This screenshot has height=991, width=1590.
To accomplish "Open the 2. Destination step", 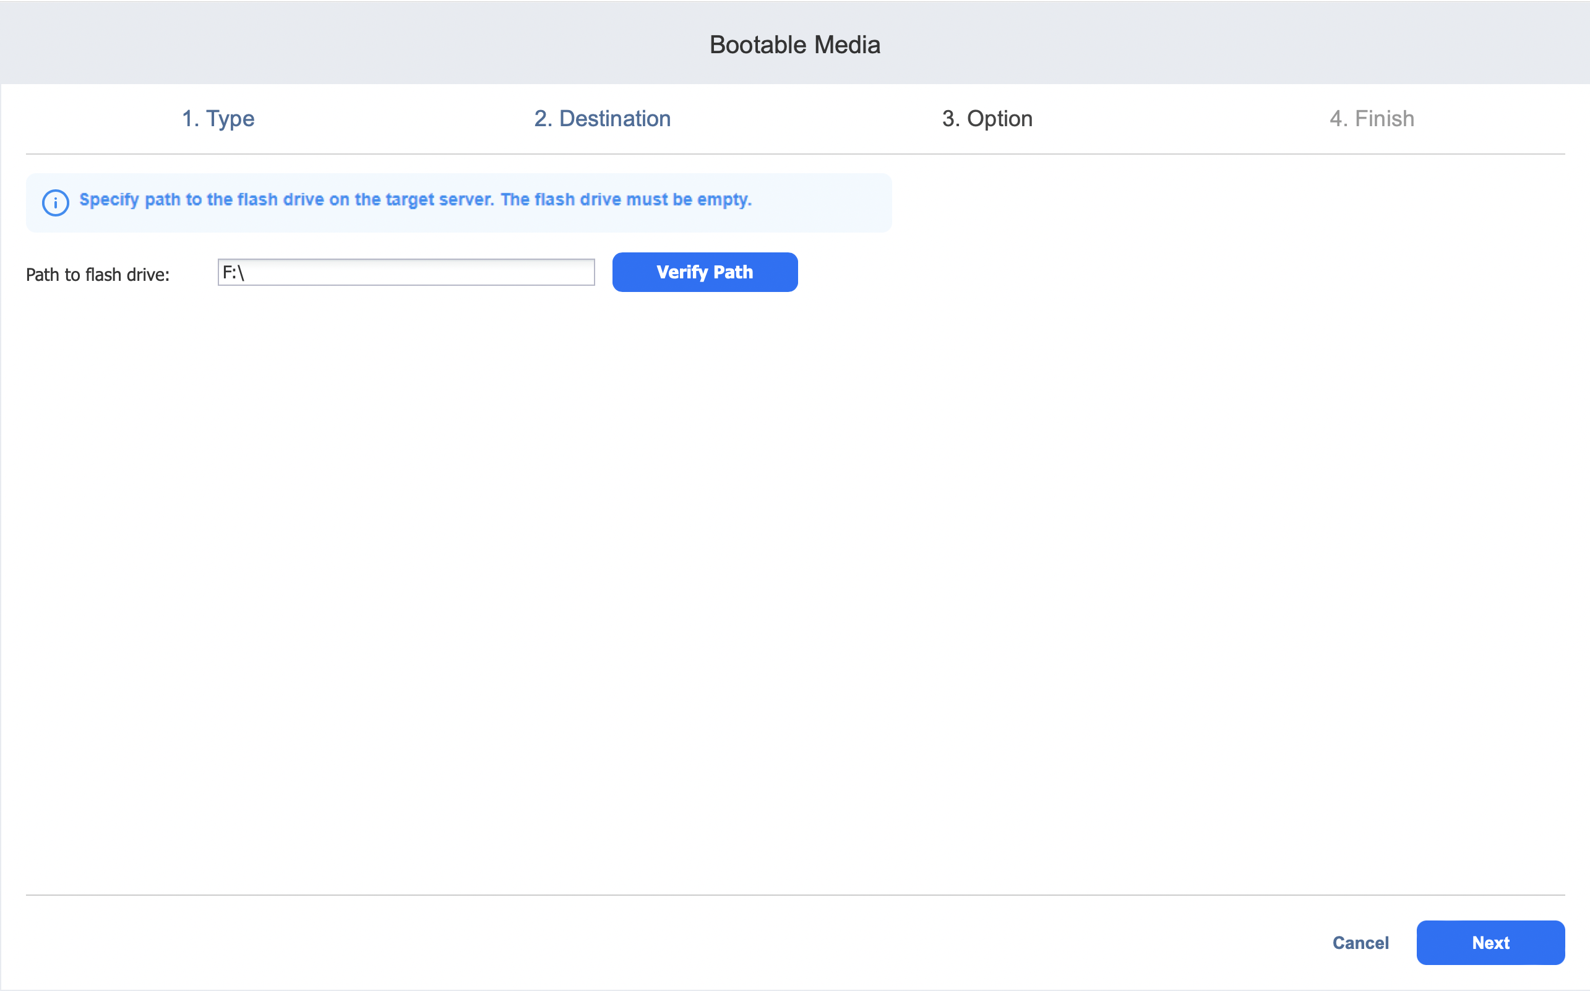I will click(x=601, y=119).
